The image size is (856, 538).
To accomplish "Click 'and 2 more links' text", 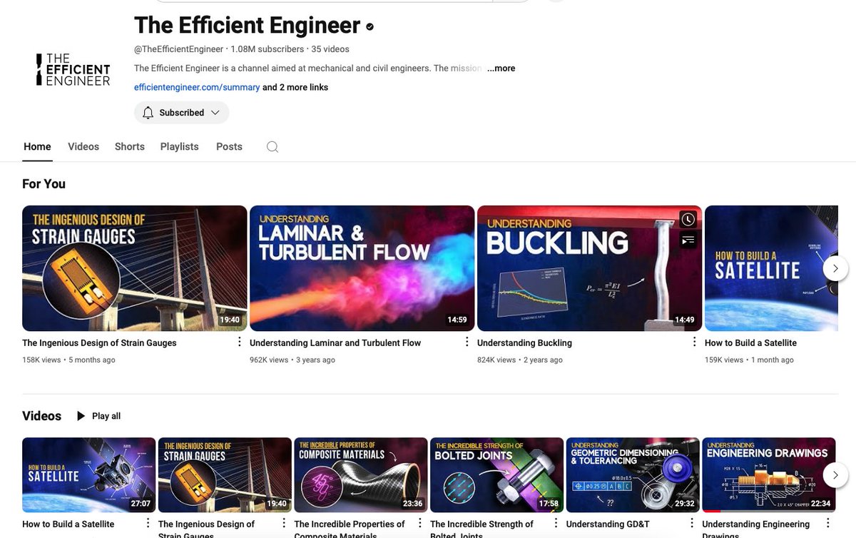I will point(295,87).
